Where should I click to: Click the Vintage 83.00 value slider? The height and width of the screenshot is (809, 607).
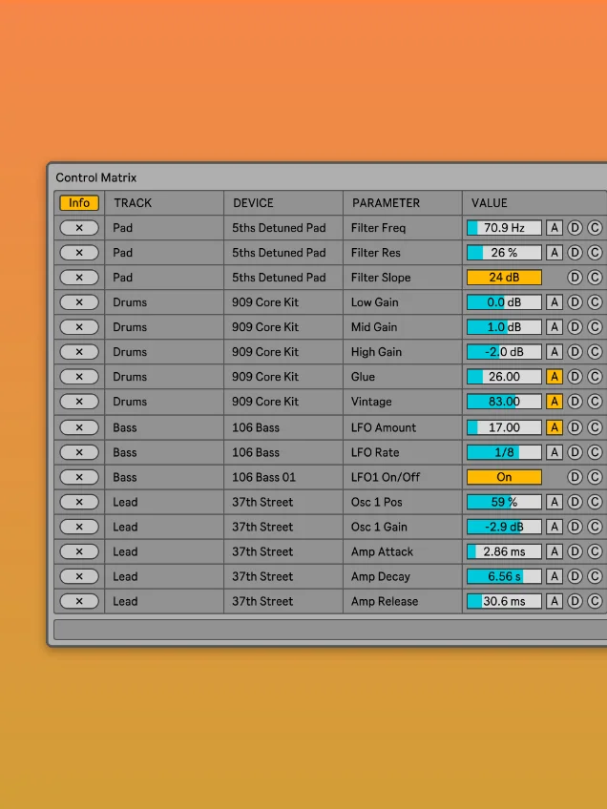(x=504, y=402)
